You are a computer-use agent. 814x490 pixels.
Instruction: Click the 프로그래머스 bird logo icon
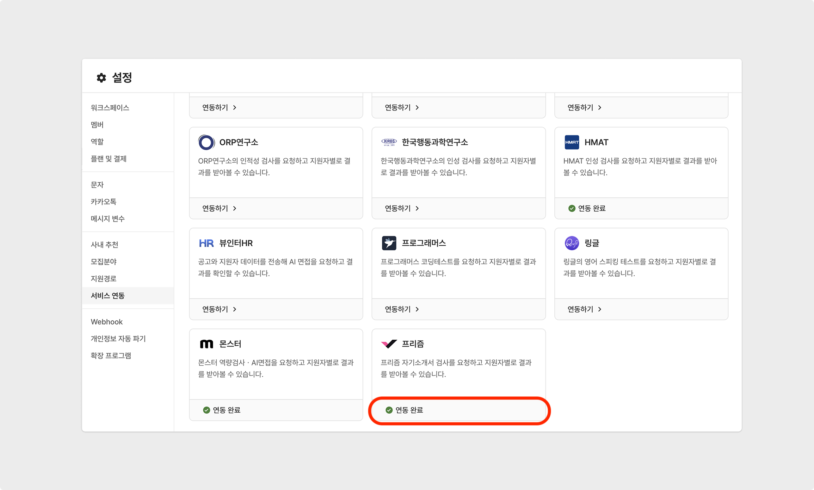[x=389, y=243]
